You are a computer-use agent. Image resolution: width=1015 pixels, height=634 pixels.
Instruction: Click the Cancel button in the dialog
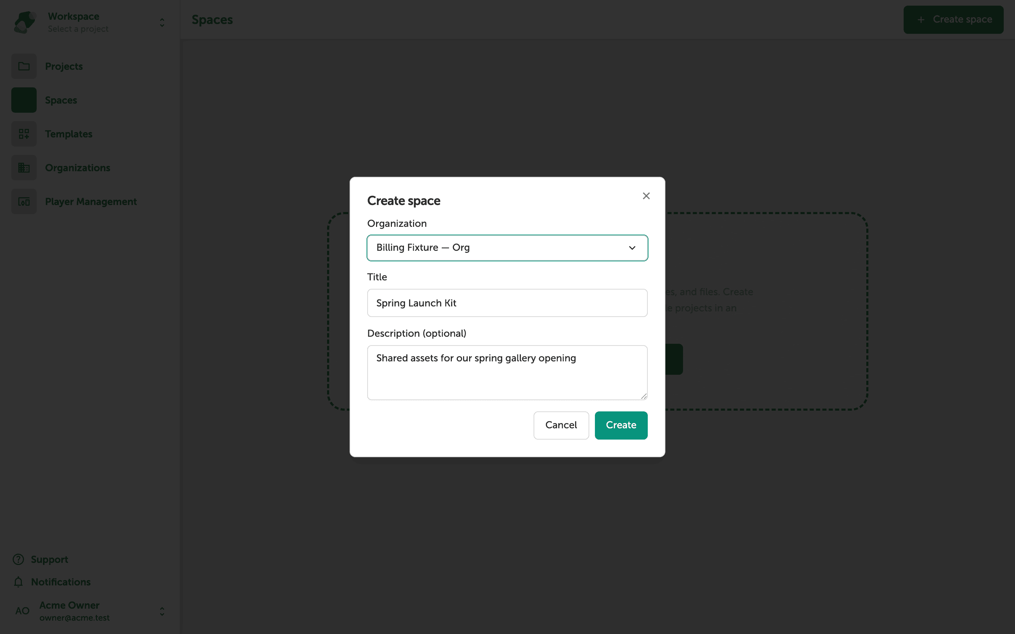pos(561,425)
